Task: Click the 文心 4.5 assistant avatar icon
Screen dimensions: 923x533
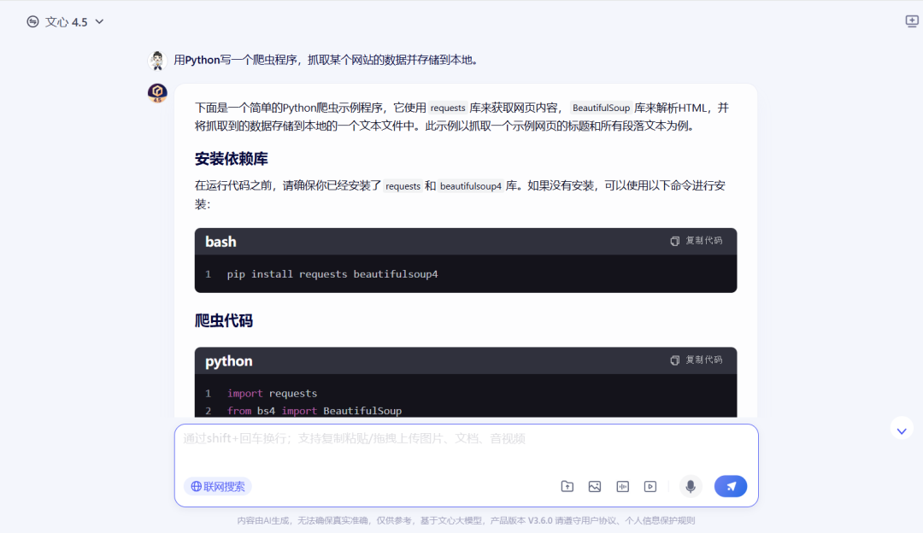Action: (157, 93)
